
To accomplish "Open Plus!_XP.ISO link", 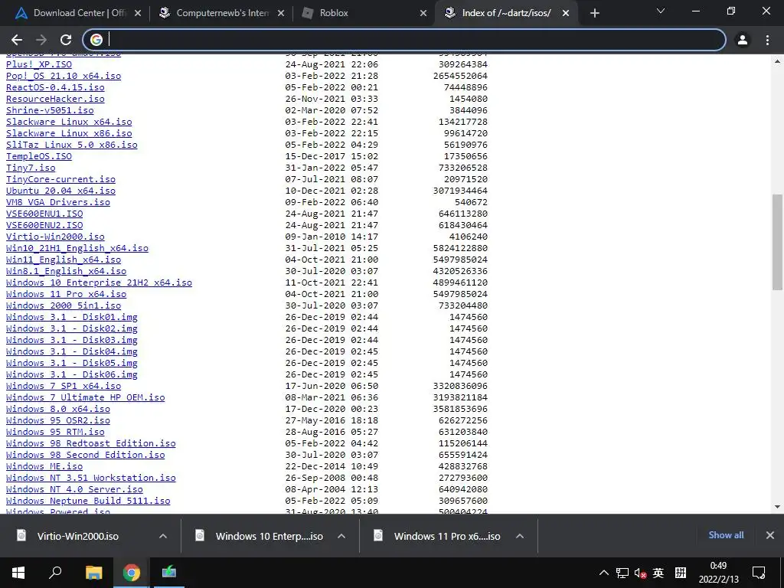I will pos(39,64).
